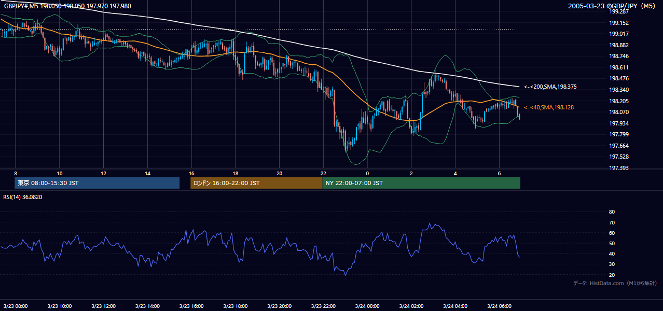Click price axis value 197.393
This screenshot has width=663, height=311.
[619, 168]
